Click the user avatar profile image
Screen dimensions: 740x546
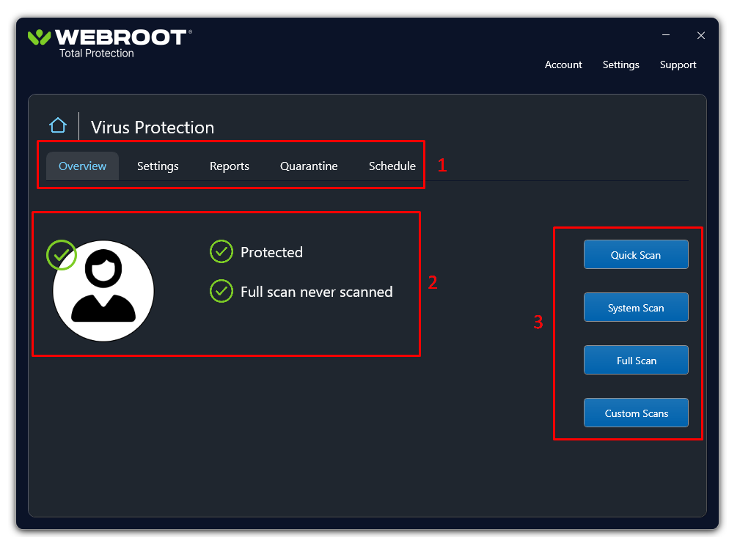click(103, 291)
